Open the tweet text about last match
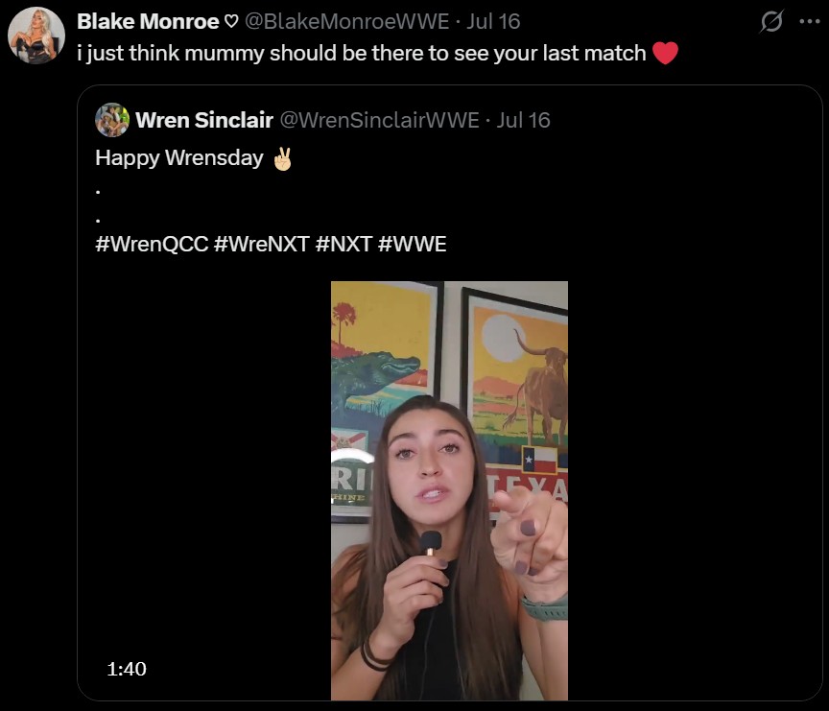 (x=362, y=54)
